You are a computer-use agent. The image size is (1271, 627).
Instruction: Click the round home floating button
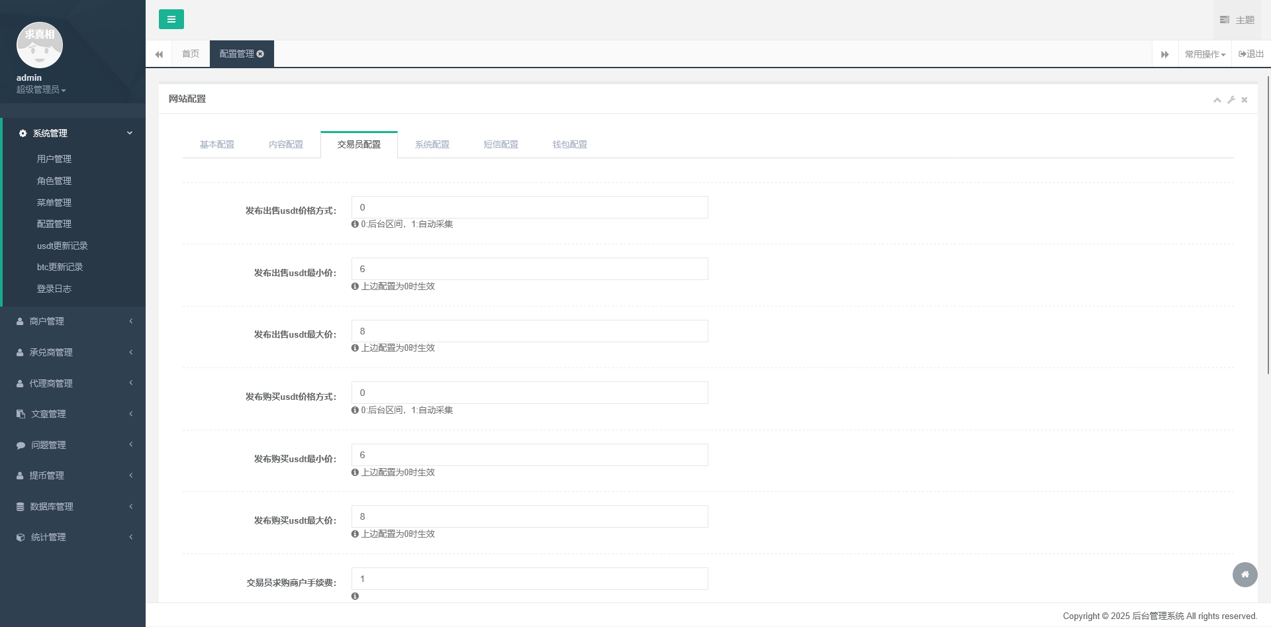[1245, 574]
